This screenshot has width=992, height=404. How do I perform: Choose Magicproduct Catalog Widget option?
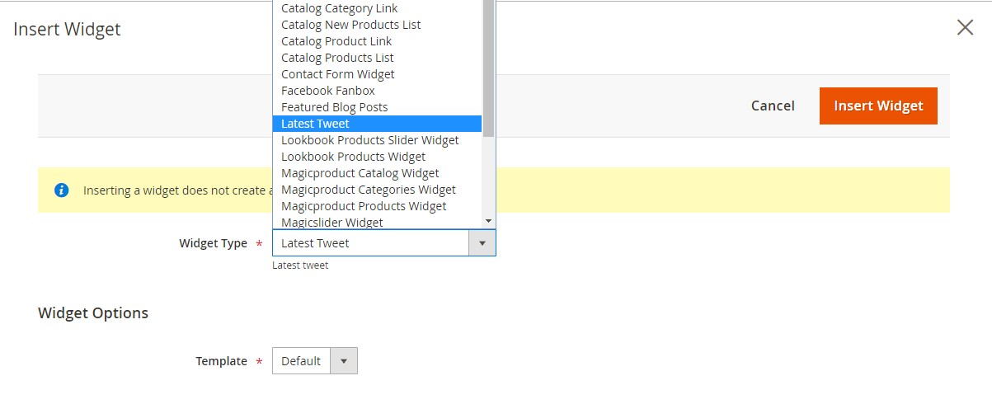point(360,173)
